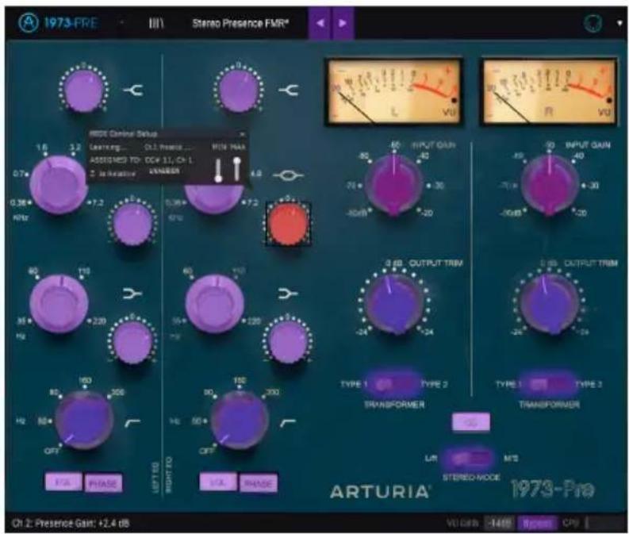The height and width of the screenshot is (534, 629).
Task: Toggle the Left EQ PHASE button
Action: click(102, 483)
